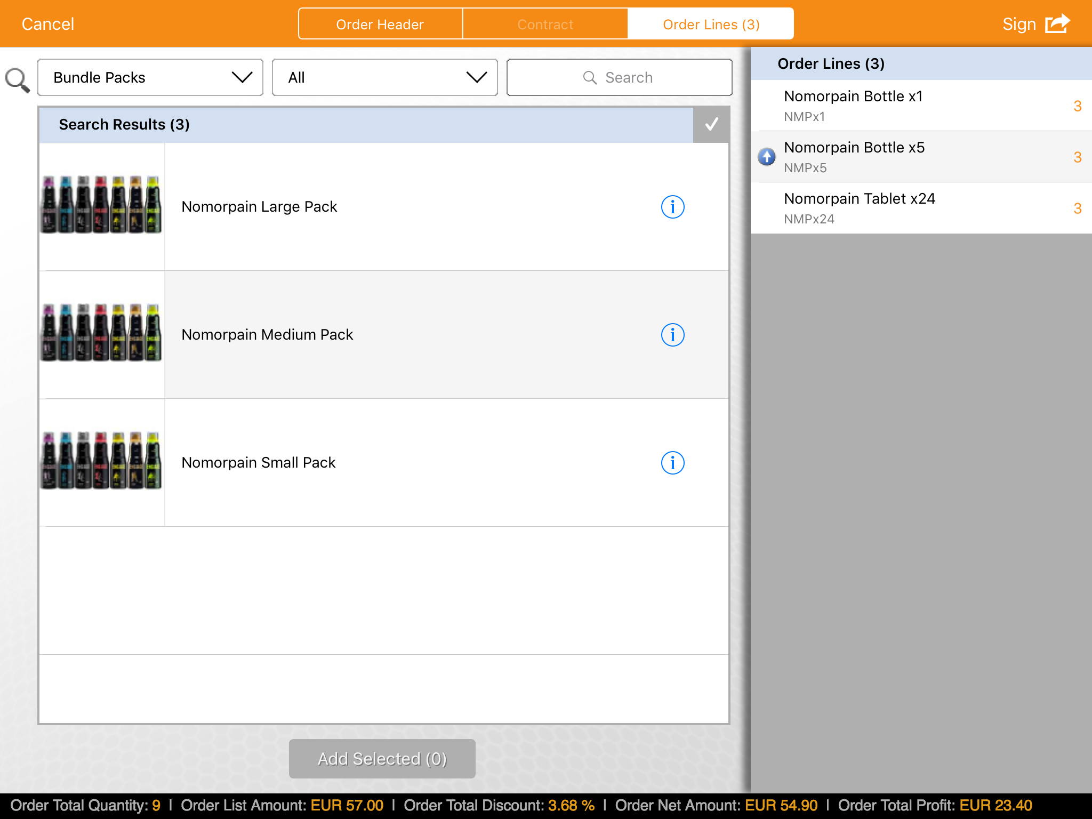Viewport: 1092px width, 819px height.
Task: Select Nomorpain Medium Pack thumbnail
Action: point(101,333)
